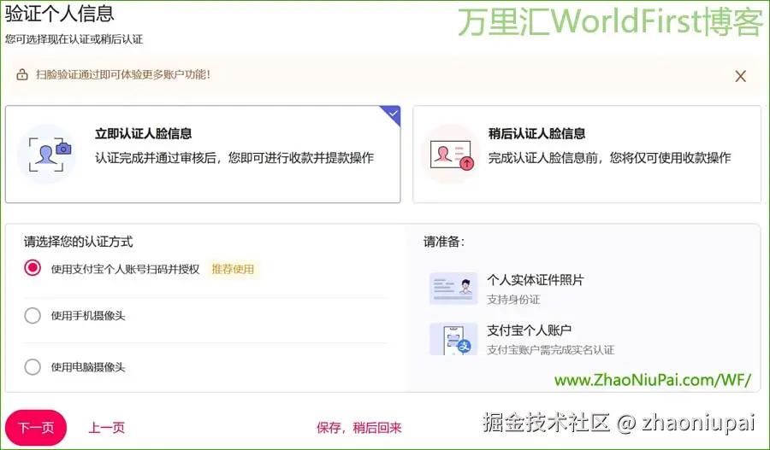Click the face scan camera icon
This screenshot has height=450, width=770.
[x=47, y=154]
